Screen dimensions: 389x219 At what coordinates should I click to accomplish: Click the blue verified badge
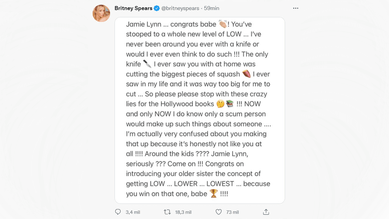(156, 8)
